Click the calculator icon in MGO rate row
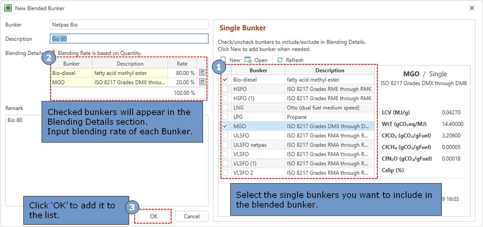The height and width of the screenshot is (227, 483). [202, 82]
